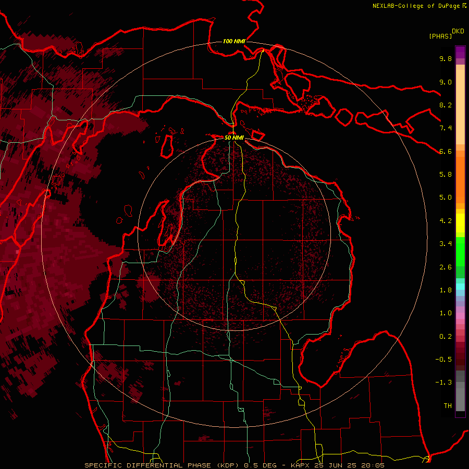Click the 2.6 legend number
This screenshot has width=469, height=469.
446,267
